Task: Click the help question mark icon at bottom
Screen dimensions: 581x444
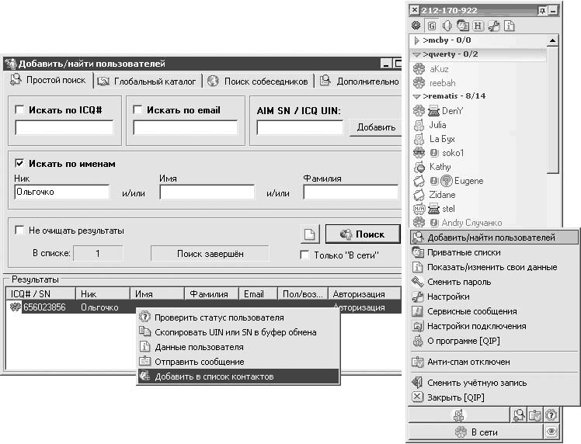Action: tap(551, 415)
